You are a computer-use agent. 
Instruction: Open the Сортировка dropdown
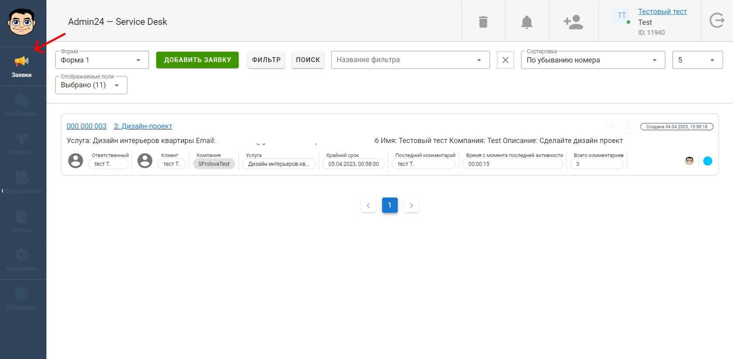(593, 60)
